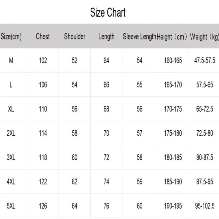Select the 4XL size row label
Screen dimensions: 219x219
tap(11, 182)
